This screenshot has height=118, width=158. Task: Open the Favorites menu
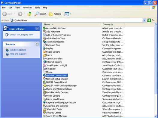tap(27, 8)
